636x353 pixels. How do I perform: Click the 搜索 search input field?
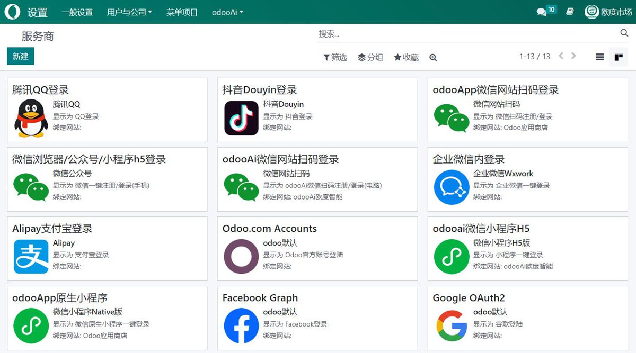[466, 34]
